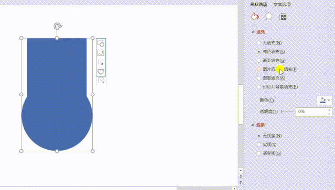335x190 pixels.
Task: Click the bottom diagonal-arrow icon in floating toolbar
Action: 101,81
